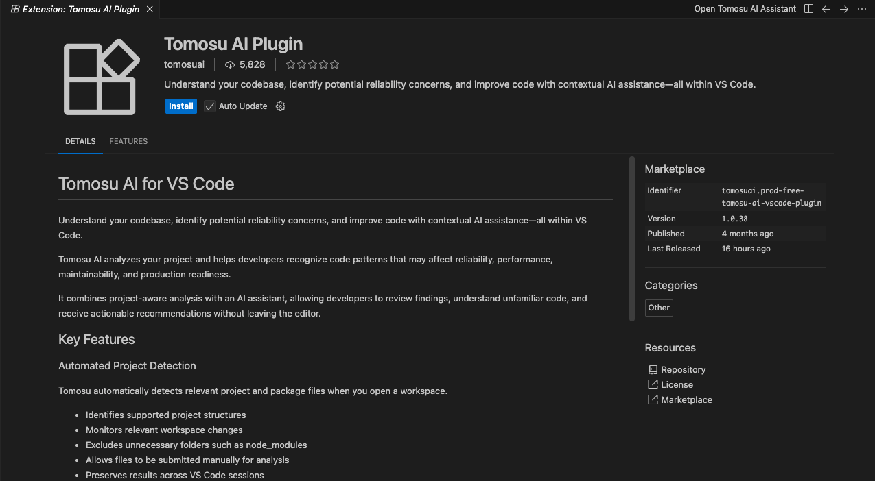Click the Marketplace sidebar heading
Viewport: 875px width, 481px height.
point(675,169)
